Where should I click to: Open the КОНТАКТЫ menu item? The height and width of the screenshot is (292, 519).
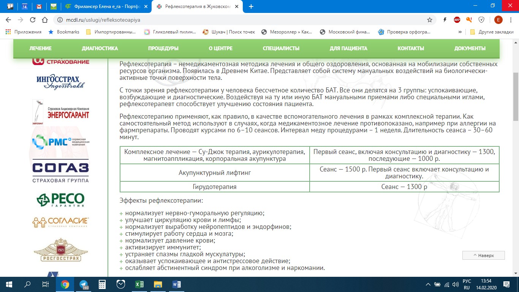pos(411,48)
